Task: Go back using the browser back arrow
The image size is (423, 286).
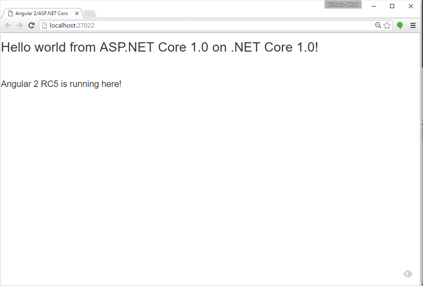Action: click(x=8, y=25)
